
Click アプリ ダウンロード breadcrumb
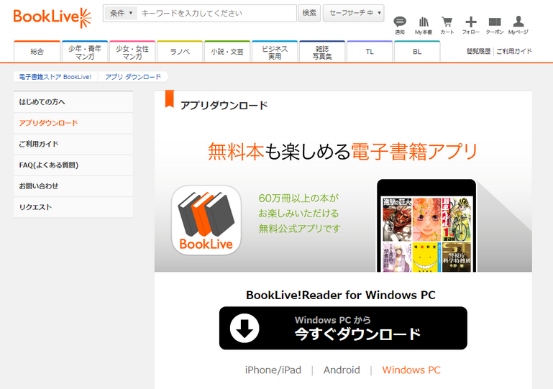133,77
